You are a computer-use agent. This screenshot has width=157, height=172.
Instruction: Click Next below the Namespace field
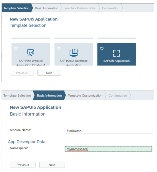pos(52,165)
